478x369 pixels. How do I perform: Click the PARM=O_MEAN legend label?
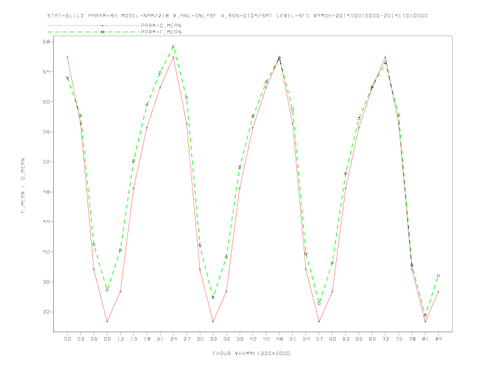(161, 25)
